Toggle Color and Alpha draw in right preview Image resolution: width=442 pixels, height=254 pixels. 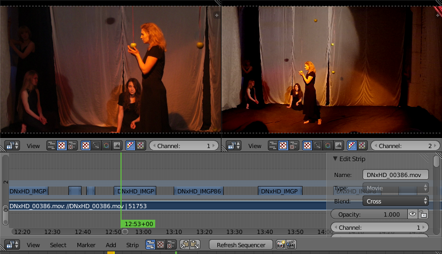click(x=352, y=145)
